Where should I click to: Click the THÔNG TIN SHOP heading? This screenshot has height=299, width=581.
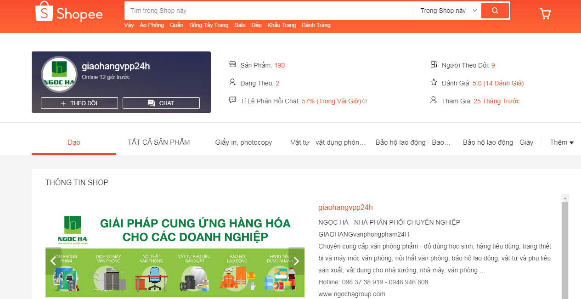(77, 182)
